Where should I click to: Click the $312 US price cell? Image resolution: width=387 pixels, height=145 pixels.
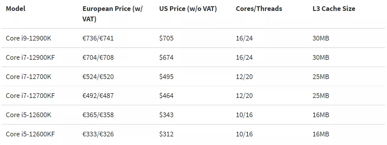[166, 134]
